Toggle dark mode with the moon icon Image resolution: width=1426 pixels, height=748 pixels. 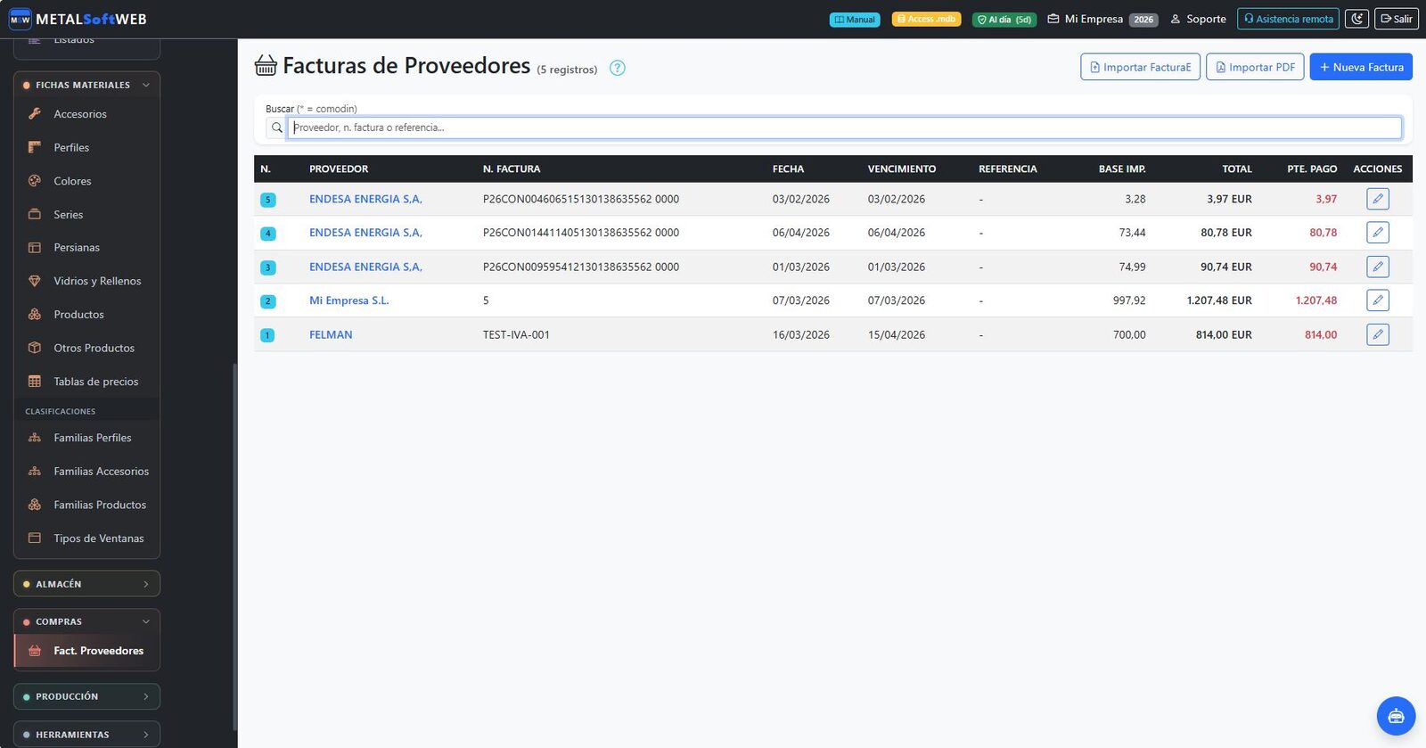click(1356, 19)
